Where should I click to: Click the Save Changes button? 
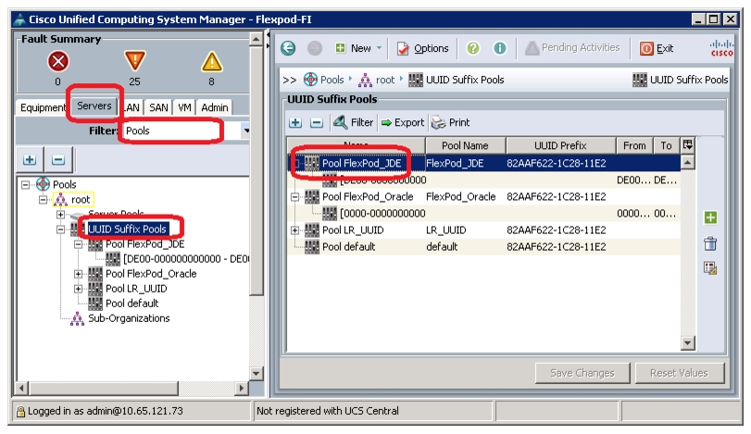click(582, 373)
